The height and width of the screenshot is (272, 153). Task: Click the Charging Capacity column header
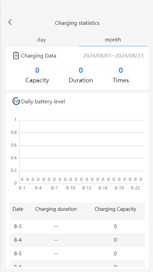pos(115,209)
